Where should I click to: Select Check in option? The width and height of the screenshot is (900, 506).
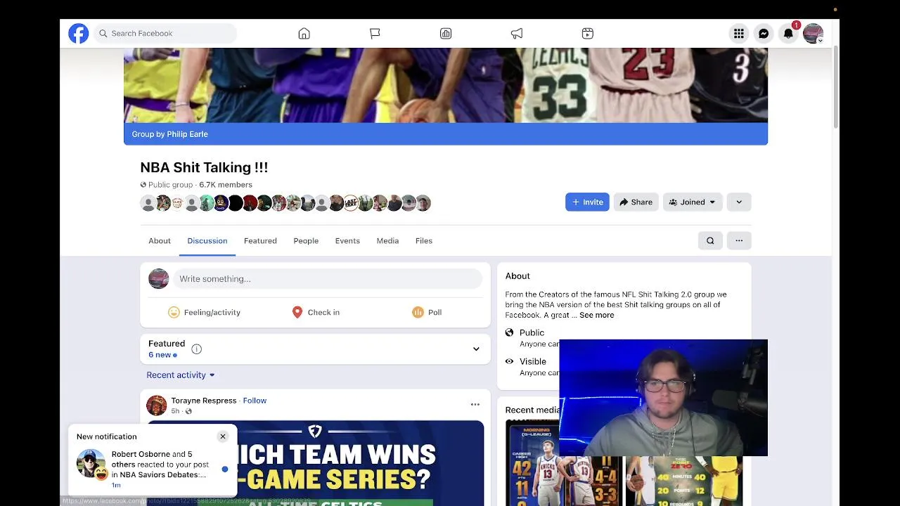[x=316, y=312]
